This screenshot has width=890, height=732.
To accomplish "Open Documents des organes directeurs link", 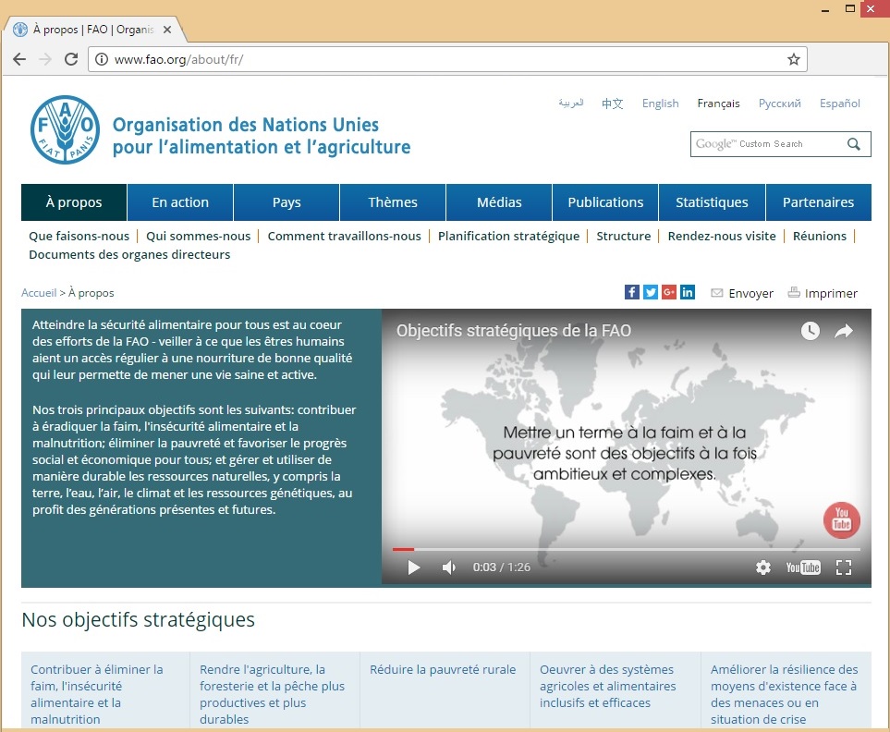I will pyautogui.click(x=129, y=254).
